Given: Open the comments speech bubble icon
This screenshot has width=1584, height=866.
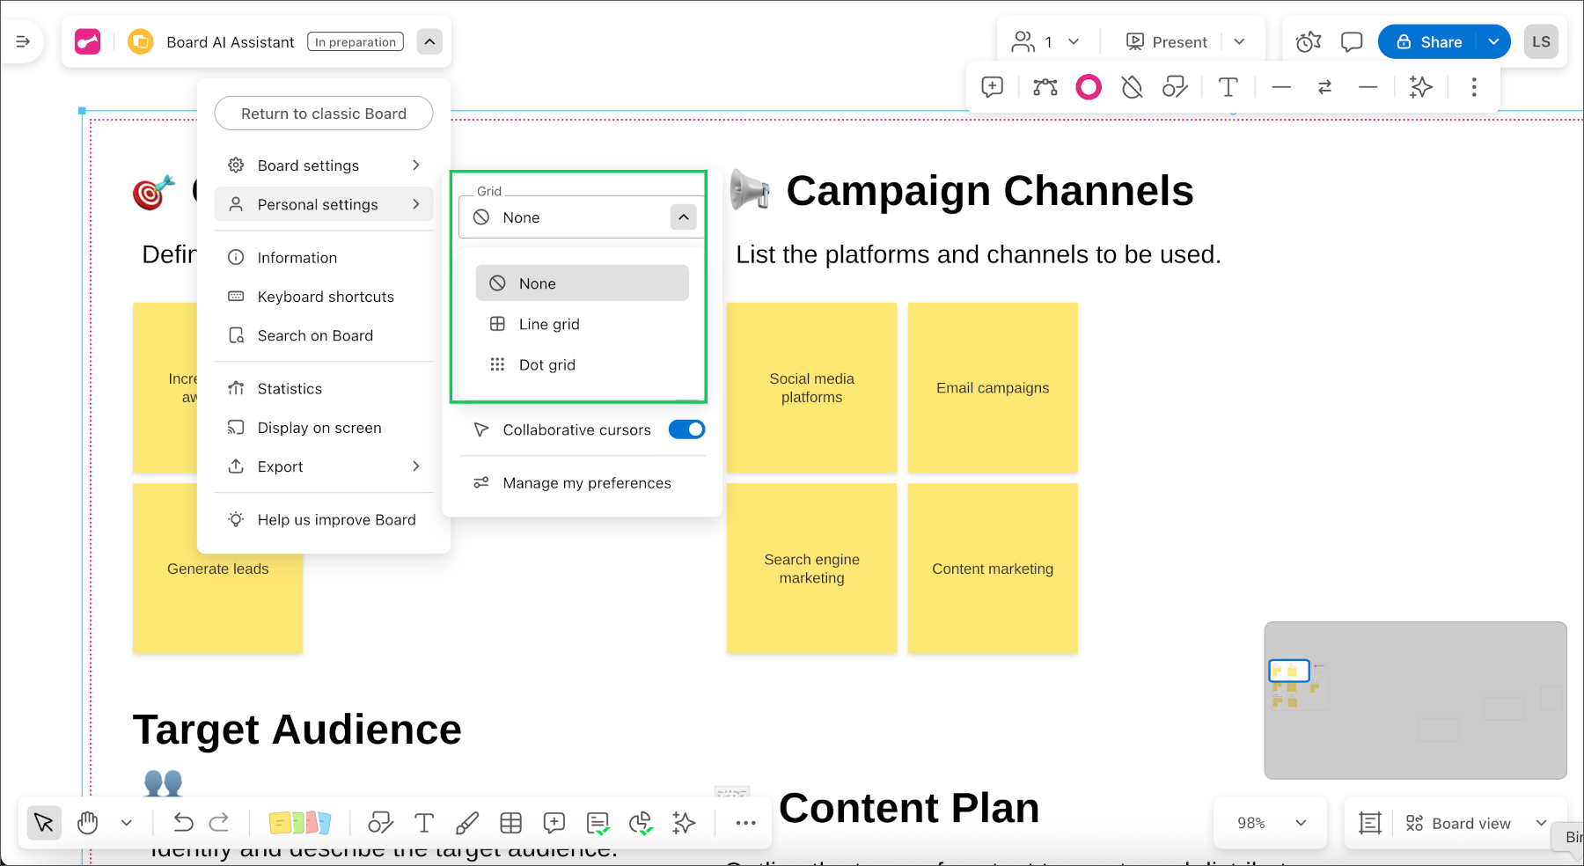Looking at the screenshot, I should (x=1351, y=41).
